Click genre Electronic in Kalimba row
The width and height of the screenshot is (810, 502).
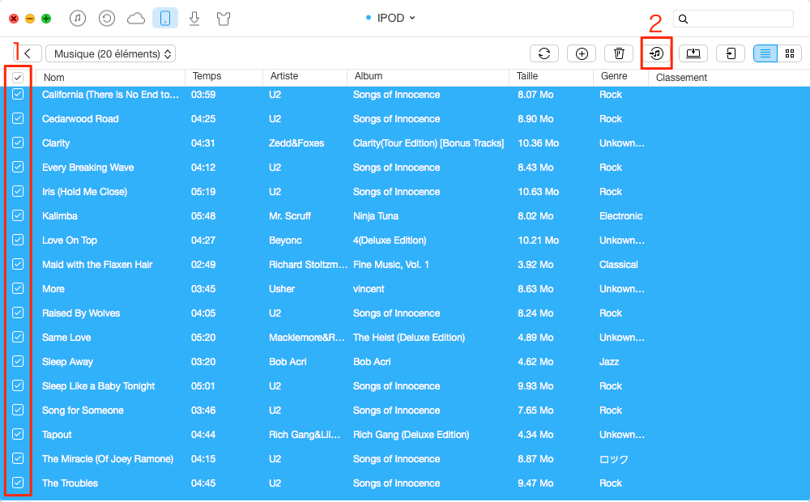(621, 216)
